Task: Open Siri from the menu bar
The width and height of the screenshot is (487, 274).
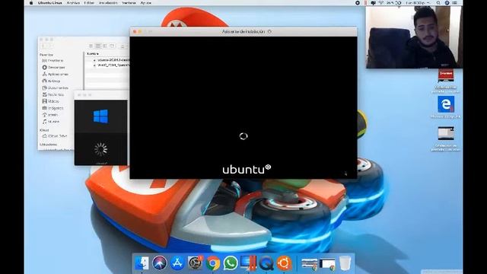Action: pos(447,3)
